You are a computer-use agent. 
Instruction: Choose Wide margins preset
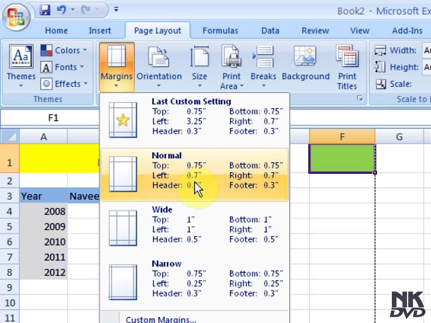point(194,228)
